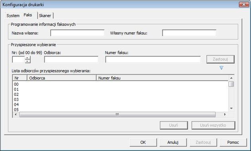The width and height of the screenshot is (251, 151).
Task: Click the Własny numer faksu field
Action: [189, 33]
